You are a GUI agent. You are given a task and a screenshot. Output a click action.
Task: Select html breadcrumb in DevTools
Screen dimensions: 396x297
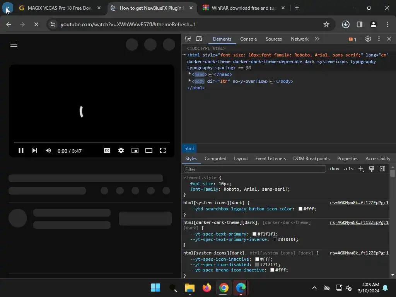(x=189, y=148)
